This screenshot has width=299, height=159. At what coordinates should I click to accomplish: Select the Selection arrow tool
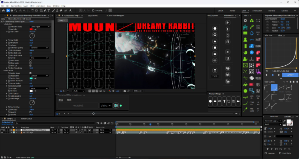pos(8,11)
